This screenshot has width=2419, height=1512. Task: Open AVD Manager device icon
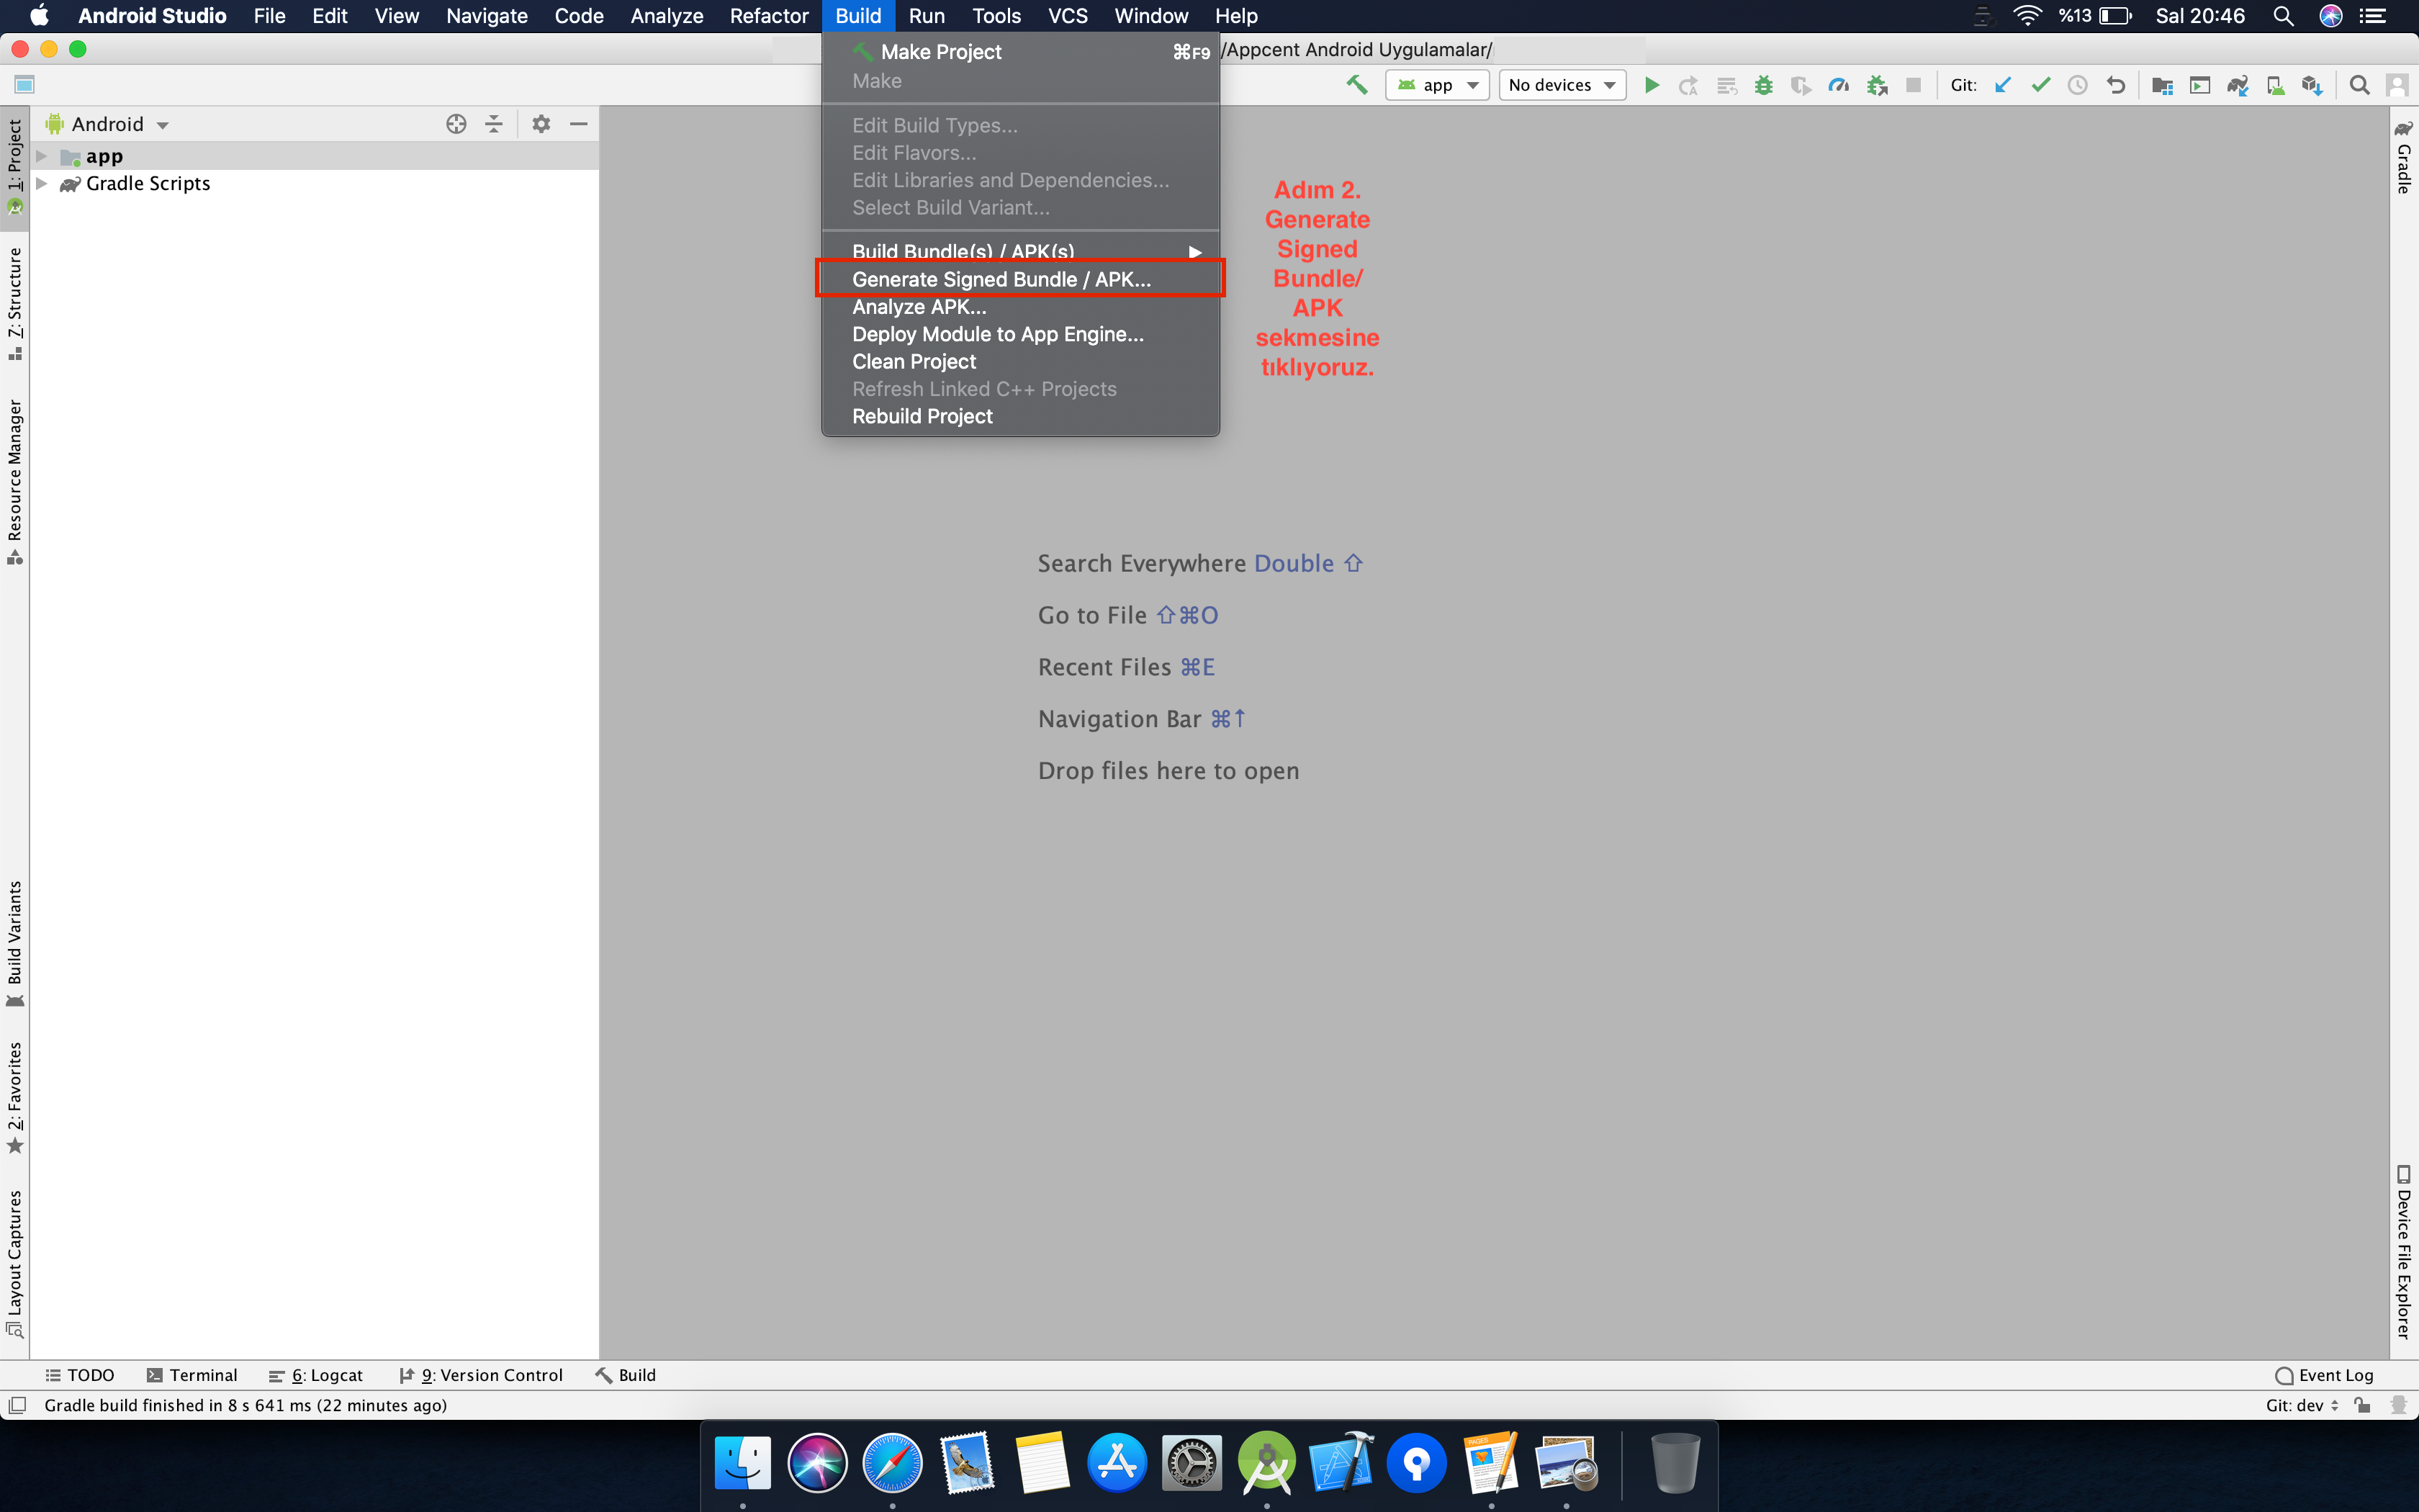click(2275, 85)
